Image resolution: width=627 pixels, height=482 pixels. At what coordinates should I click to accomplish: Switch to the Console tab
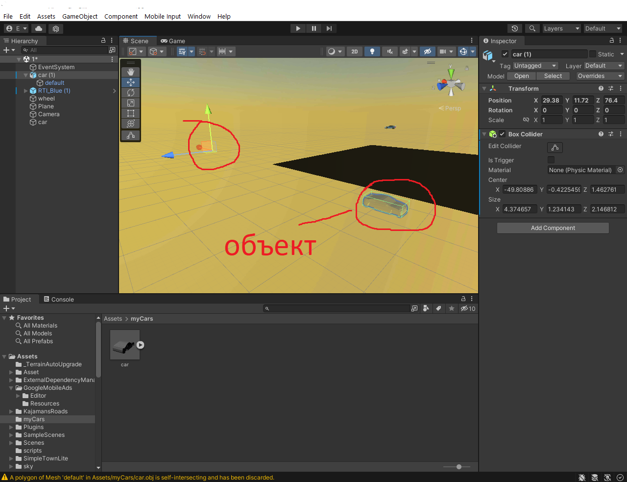click(59, 299)
